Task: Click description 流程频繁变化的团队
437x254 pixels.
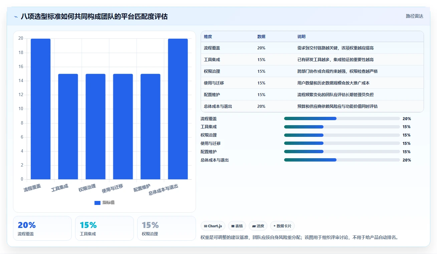Action: click(x=336, y=95)
